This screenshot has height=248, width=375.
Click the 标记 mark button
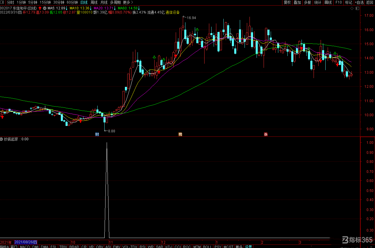[349, 2]
